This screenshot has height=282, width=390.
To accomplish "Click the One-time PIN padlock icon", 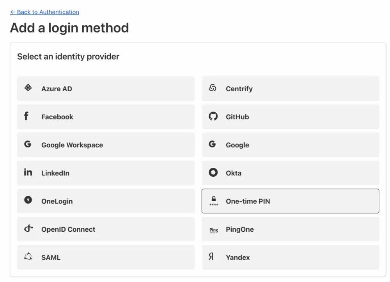I will [x=214, y=201].
